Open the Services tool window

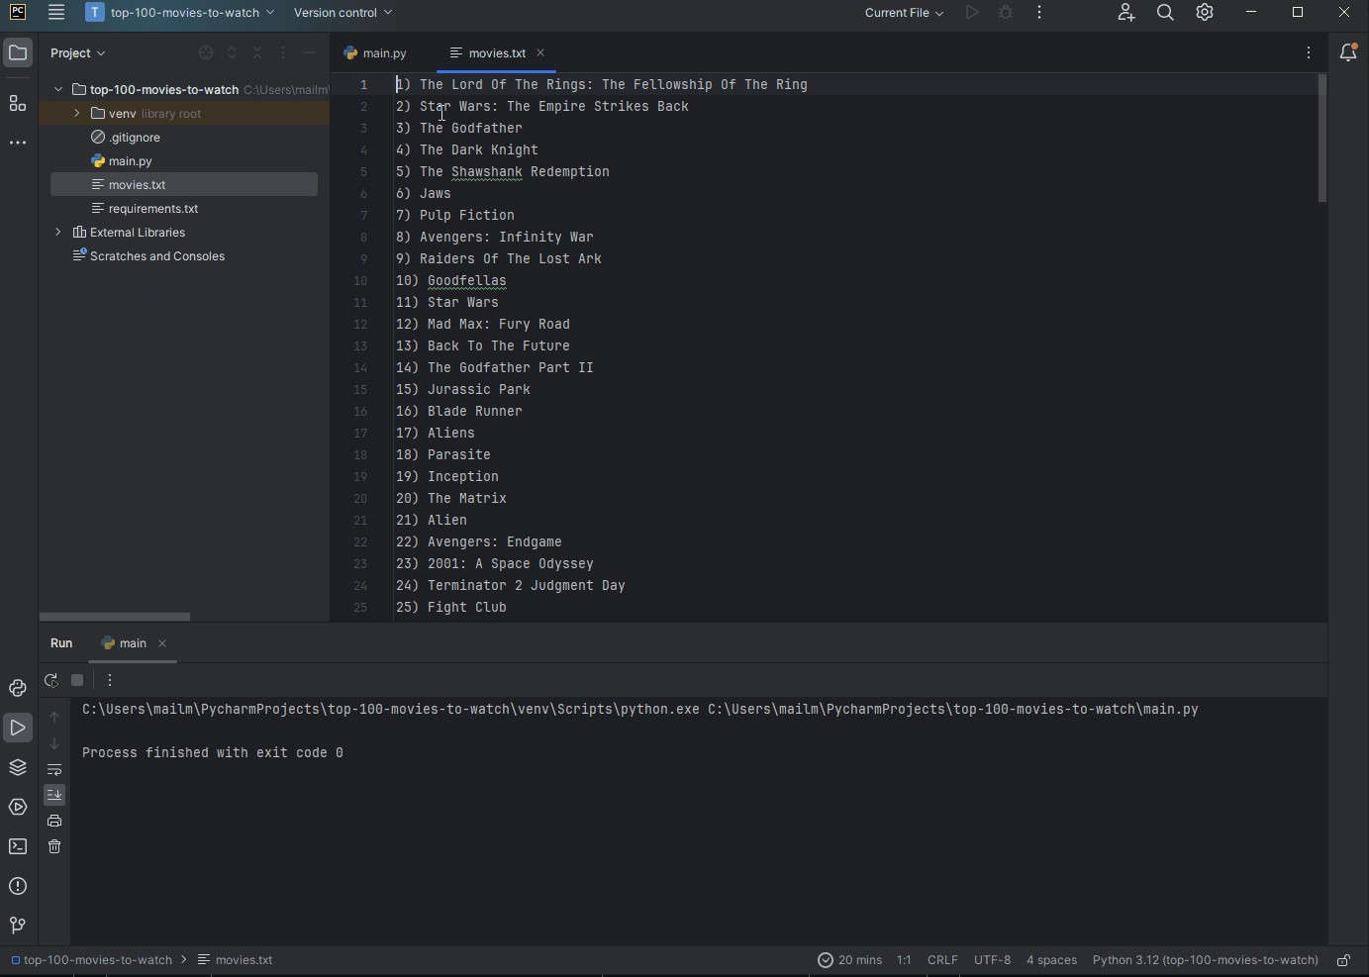(18, 808)
